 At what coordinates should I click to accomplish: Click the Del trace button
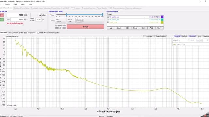tap(143, 28)
